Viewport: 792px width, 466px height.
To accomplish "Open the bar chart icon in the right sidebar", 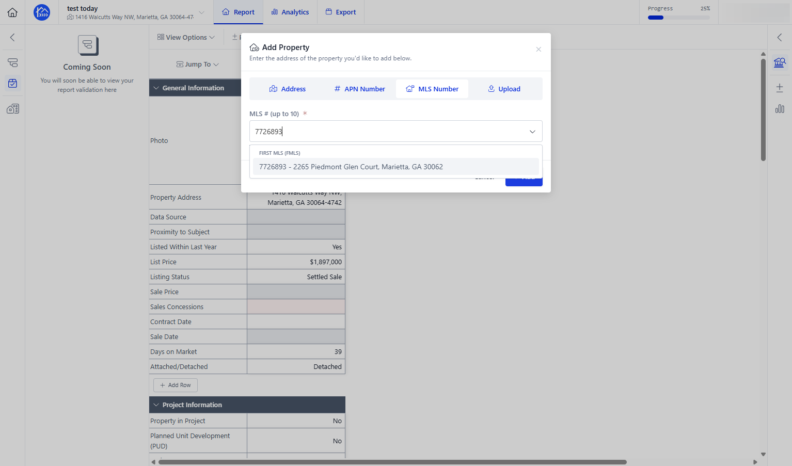I will coord(780,108).
